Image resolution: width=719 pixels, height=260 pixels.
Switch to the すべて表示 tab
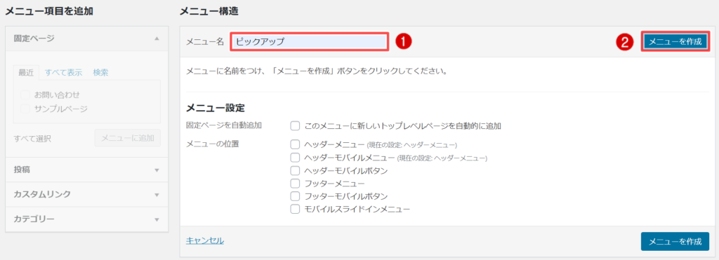63,72
